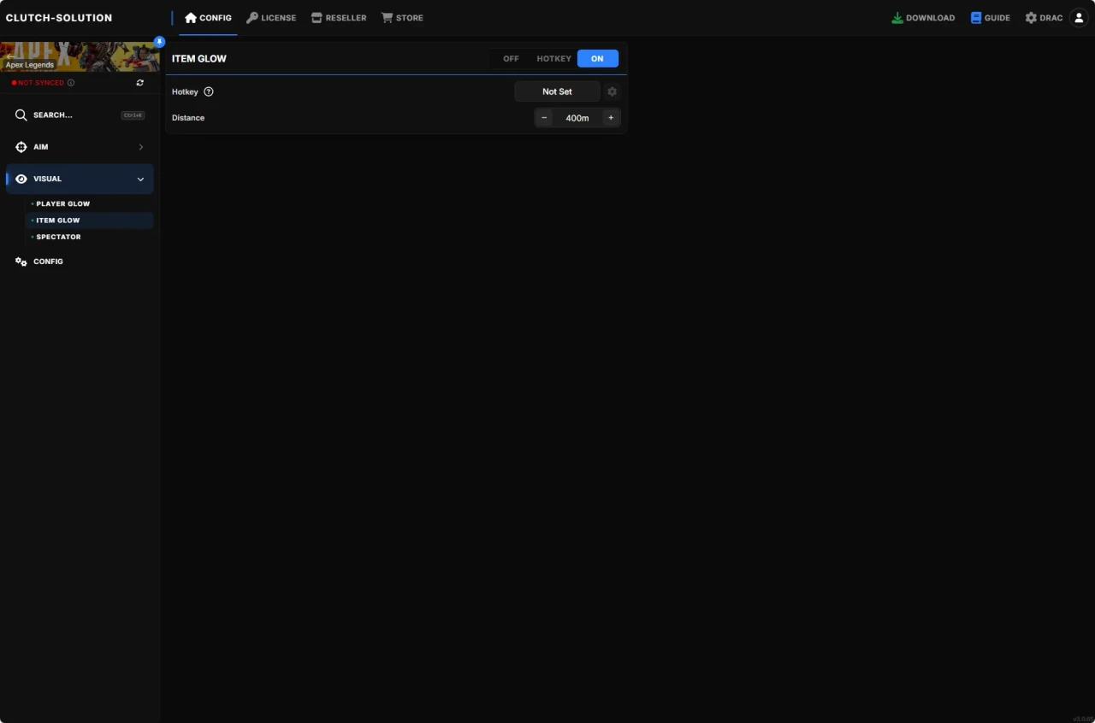Open the LICENSE tab

(x=271, y=17)
